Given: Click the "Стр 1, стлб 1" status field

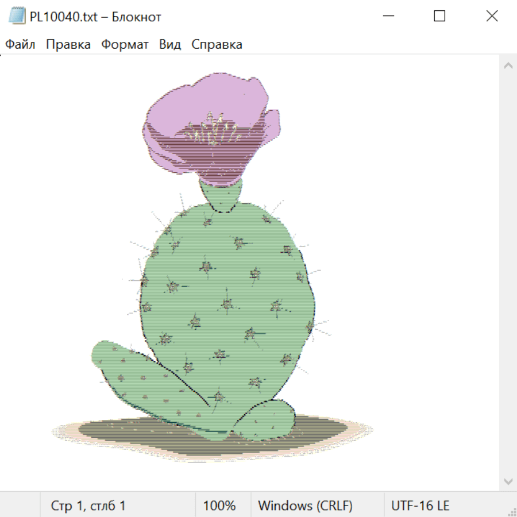Looking at the screenshot, I should tap(88, 506).
